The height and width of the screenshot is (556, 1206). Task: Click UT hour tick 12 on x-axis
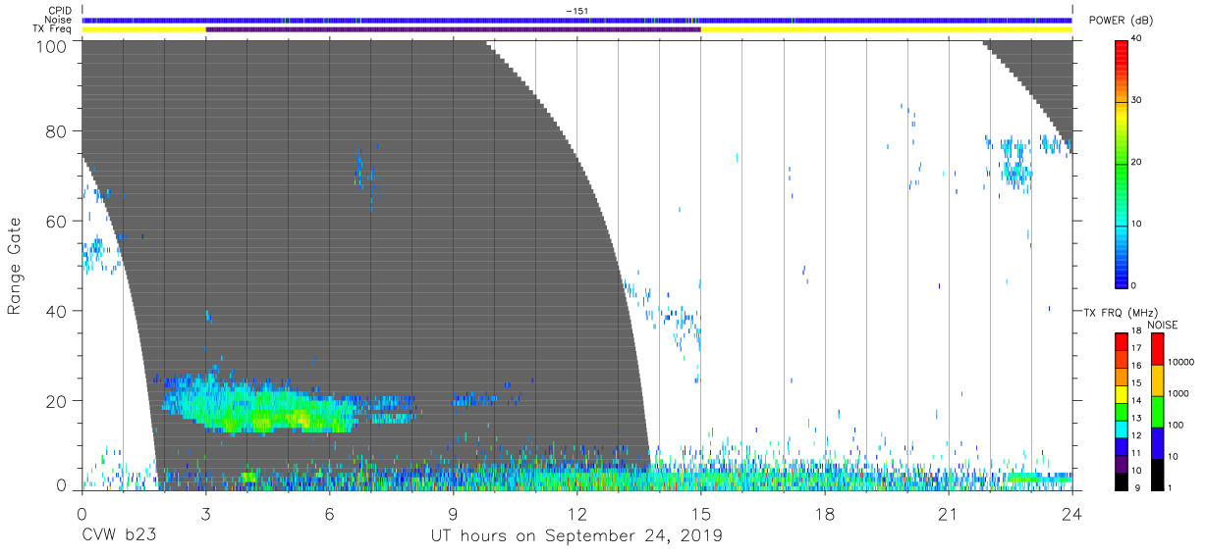576,514
